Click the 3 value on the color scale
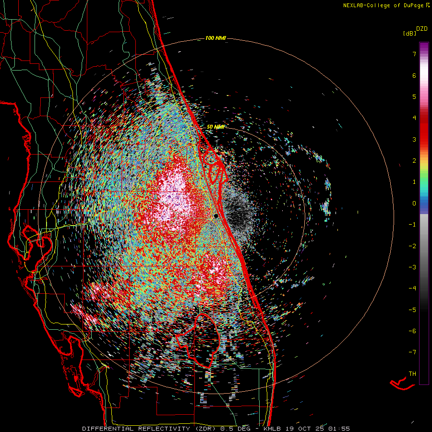This screenshot has height=432, width=432. pyautogui.click(x=414, y=139)
